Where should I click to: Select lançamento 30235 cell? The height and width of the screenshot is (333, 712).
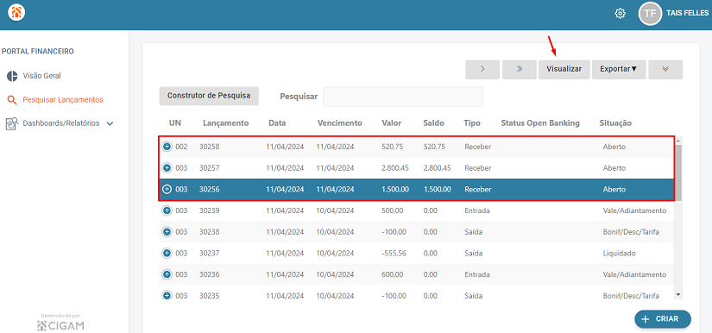[210, 295]
